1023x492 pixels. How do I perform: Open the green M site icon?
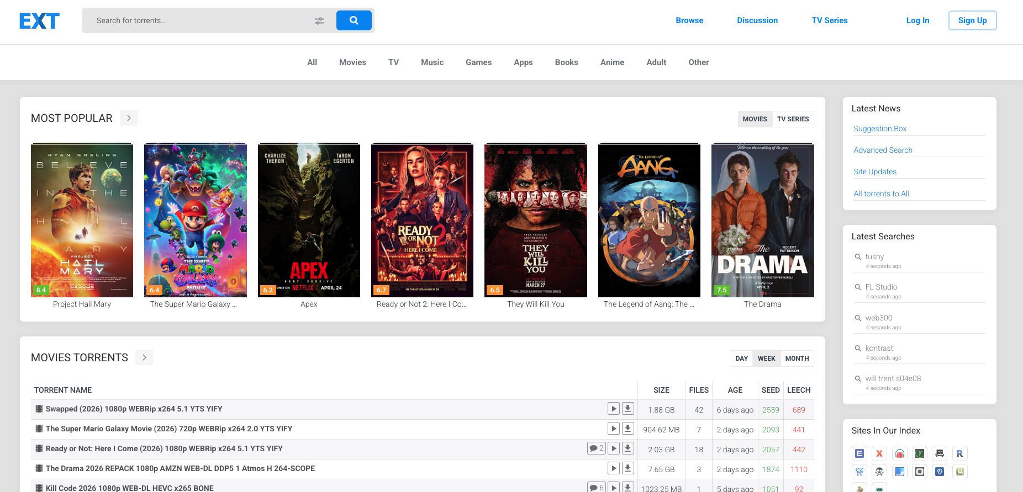tap(960, 472)
